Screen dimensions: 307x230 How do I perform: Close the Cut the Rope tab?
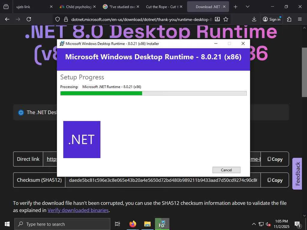coord(181,7)
